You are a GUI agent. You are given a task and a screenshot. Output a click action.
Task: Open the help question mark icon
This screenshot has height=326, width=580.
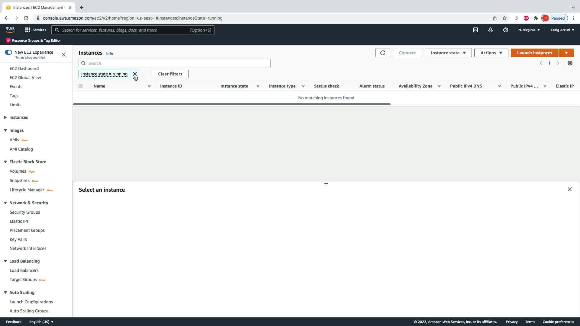505,30
